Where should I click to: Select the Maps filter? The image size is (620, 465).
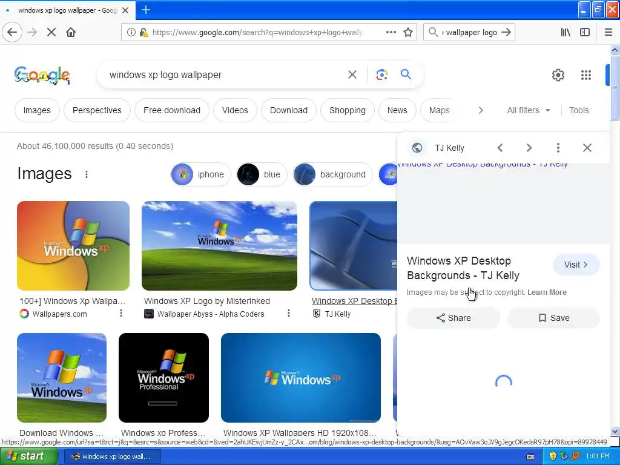coord(439,110)
